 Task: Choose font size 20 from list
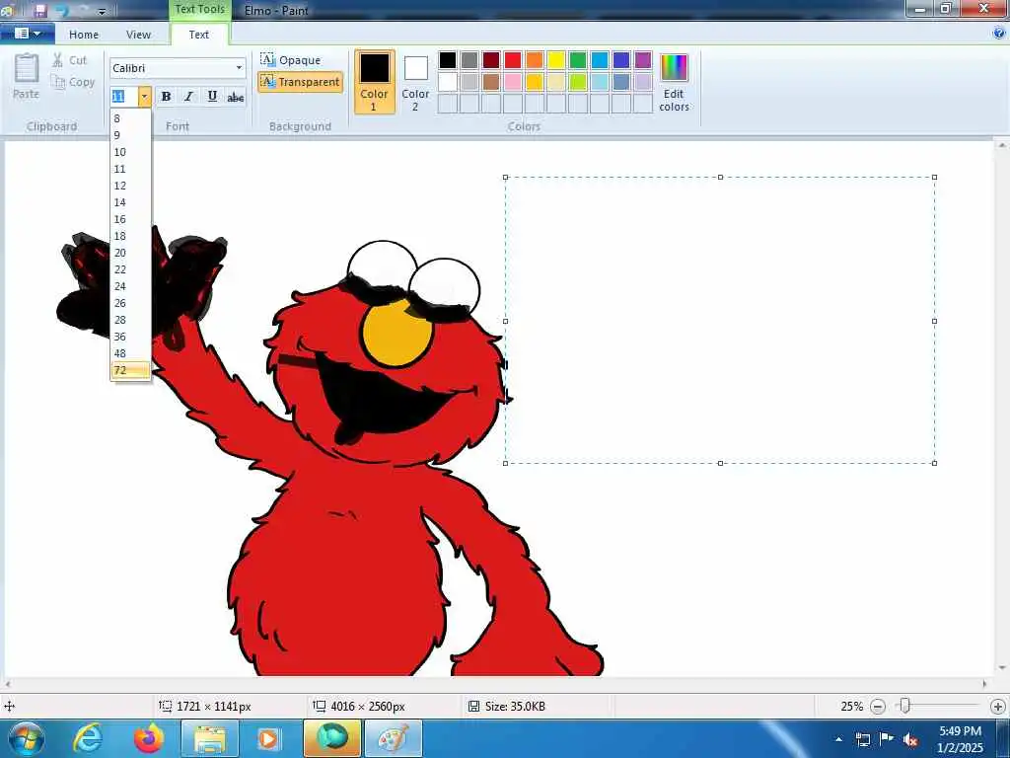coord(131,253)
